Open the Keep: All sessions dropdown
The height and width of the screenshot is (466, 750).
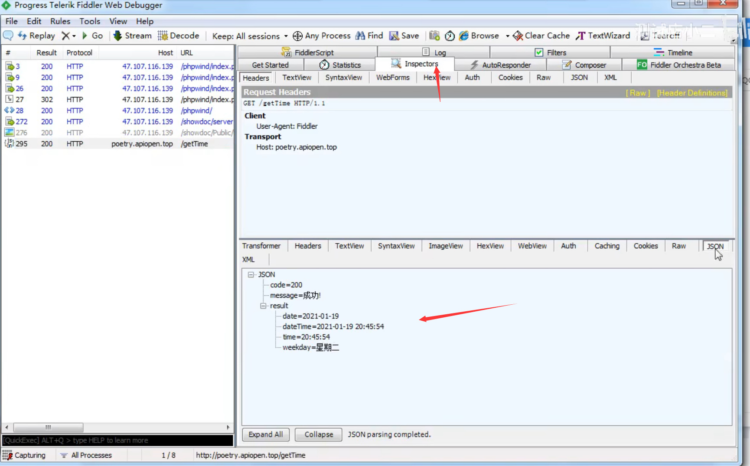point(250,36)
